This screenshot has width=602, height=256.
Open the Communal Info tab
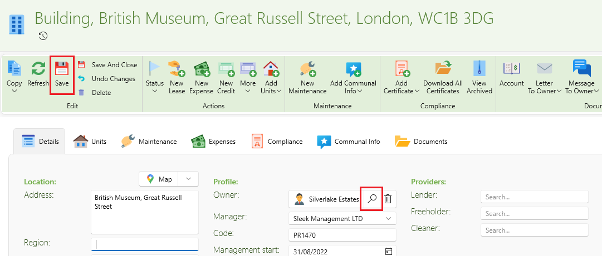tap(349, 141)
